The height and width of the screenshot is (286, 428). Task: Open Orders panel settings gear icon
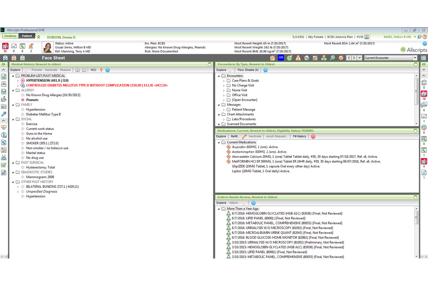[253, 203]
